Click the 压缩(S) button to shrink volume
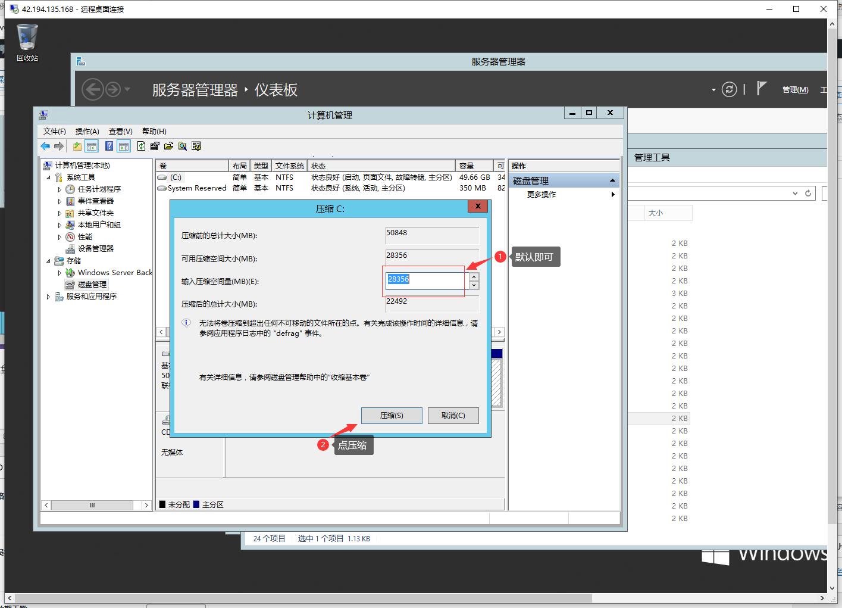842x608 pixels. pos(391,415)
